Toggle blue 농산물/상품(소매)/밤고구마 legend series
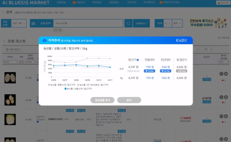Screen dimensions: 231x142 (78, 88)
